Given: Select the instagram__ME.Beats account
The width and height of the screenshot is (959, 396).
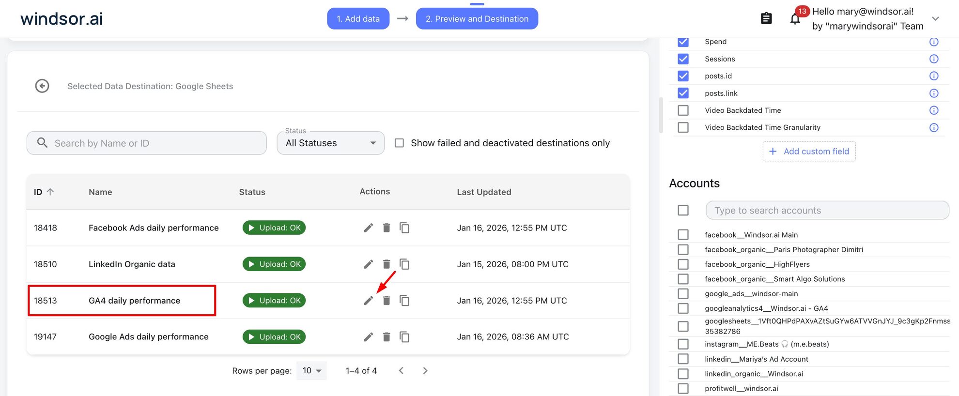Looking at the screenshot, I should coord(683,344).
